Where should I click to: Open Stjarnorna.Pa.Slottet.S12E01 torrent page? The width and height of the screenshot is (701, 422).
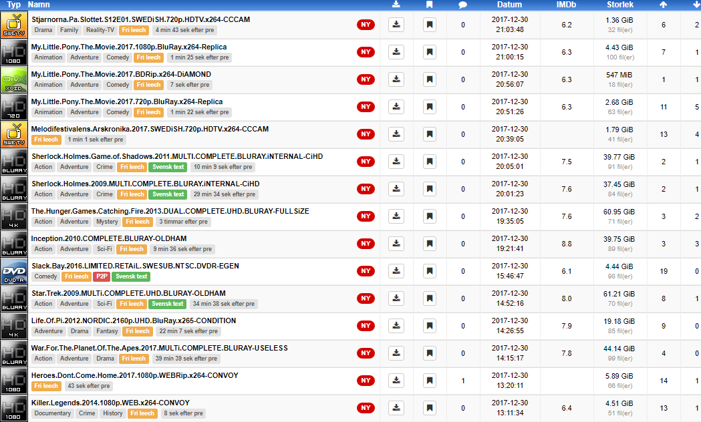141,19
